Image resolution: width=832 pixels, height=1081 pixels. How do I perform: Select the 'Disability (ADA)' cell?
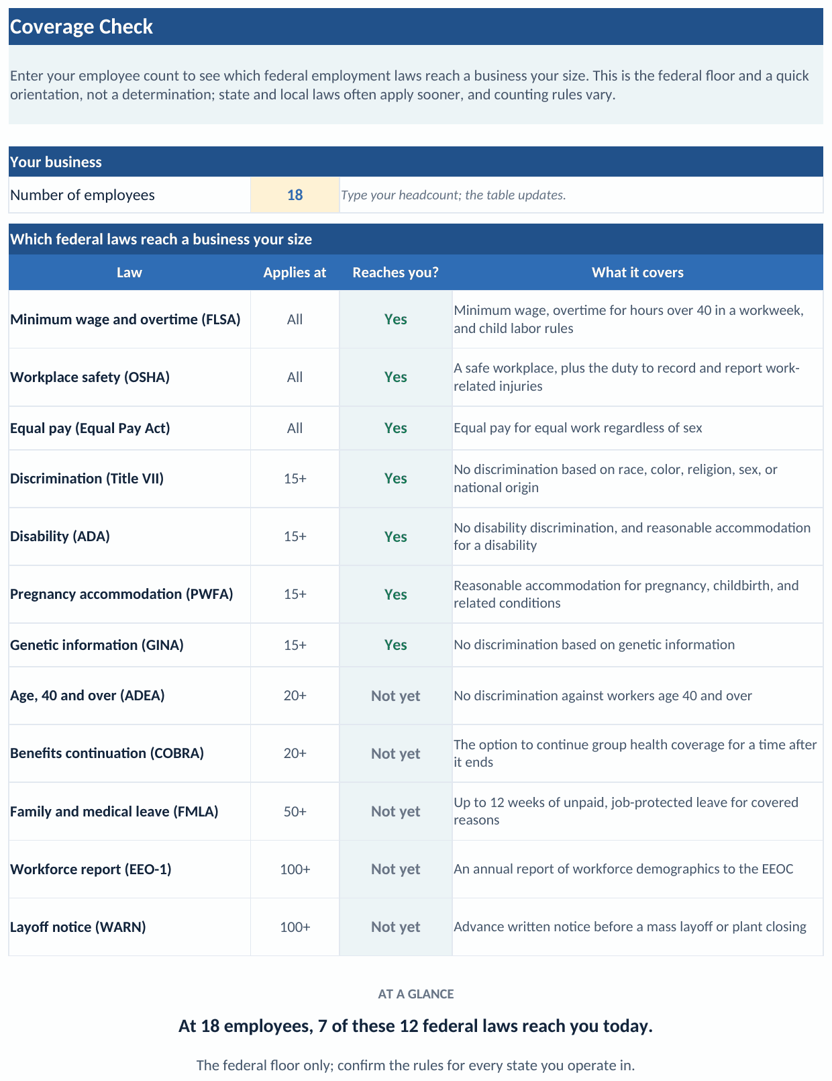[x=129, y=536]
